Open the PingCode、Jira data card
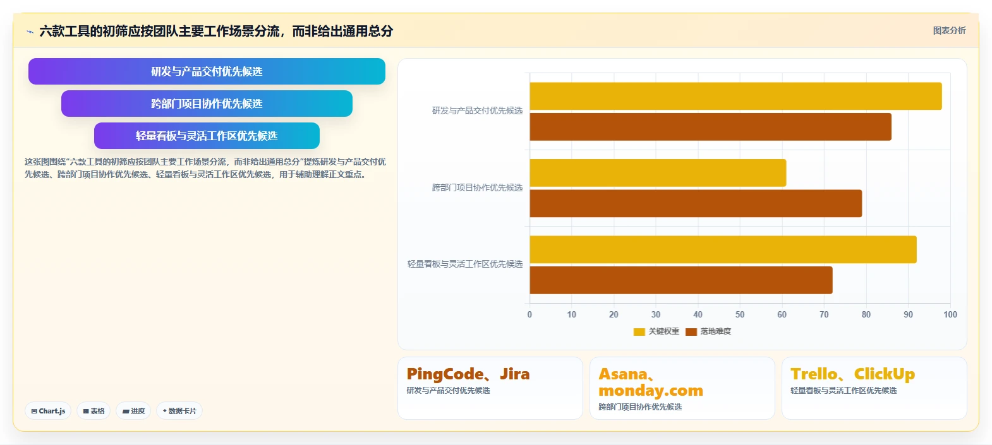Image resolution: width=992 pixels, height=445 pixels. 490,388
